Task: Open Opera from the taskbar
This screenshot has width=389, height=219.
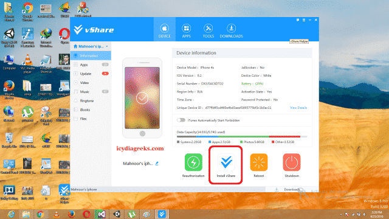Action: click(x=86, y=214)
